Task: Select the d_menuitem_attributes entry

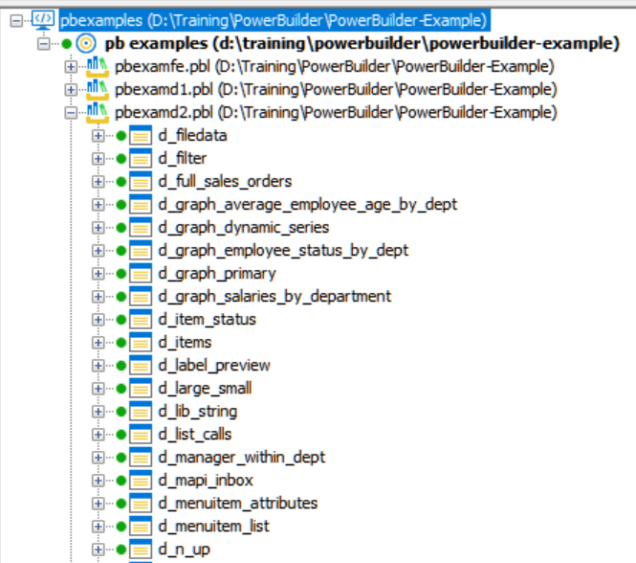Action: (238, 504)
